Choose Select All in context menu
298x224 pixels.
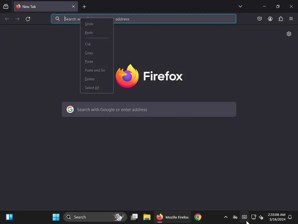click(x=97, y=88)
